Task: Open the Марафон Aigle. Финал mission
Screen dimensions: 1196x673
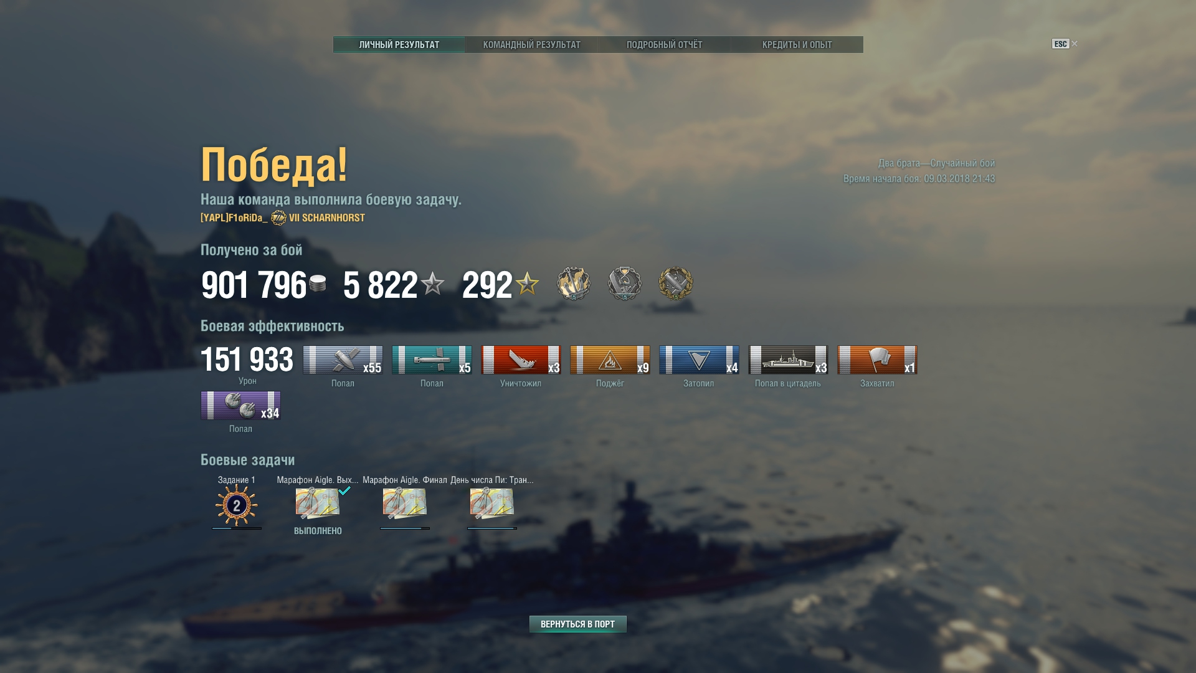Action: 405,504
